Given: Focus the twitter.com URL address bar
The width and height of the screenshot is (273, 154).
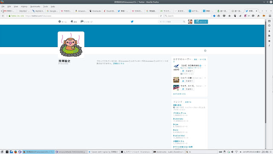Looking at the screenshot, I should tap(91, 16).
